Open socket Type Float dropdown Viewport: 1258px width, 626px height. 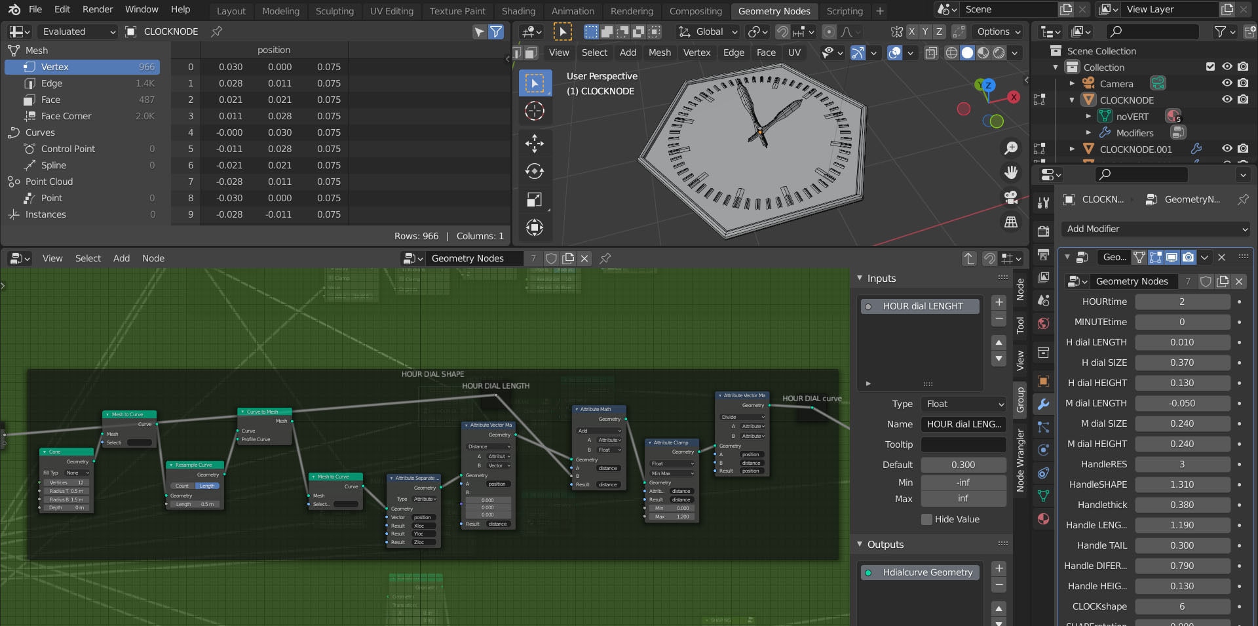click(963, 404)
